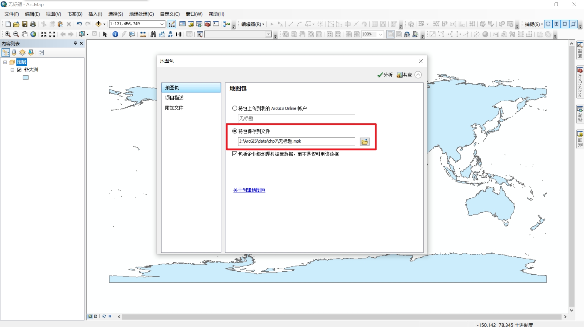
Task: List layers by visibility
Action: click(22, 53)
